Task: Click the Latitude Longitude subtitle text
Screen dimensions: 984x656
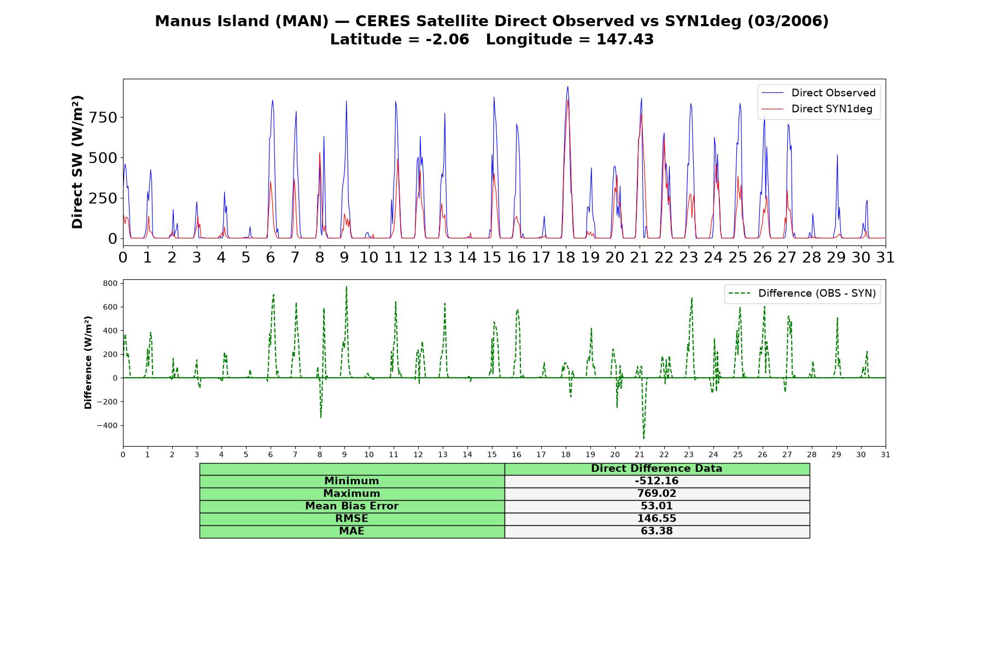Action: pos(492,40)
